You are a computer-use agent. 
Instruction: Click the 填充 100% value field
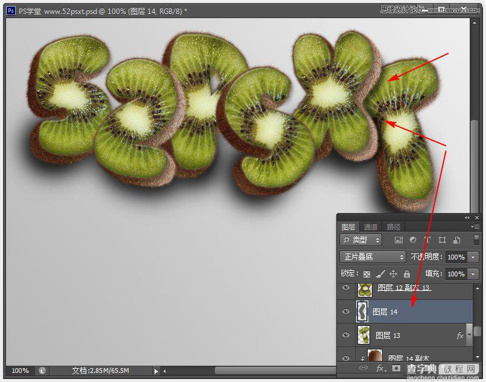coord(456,274)
